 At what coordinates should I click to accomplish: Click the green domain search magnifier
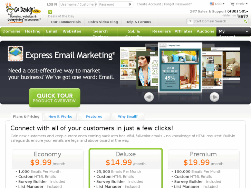(x=245, y=21)
